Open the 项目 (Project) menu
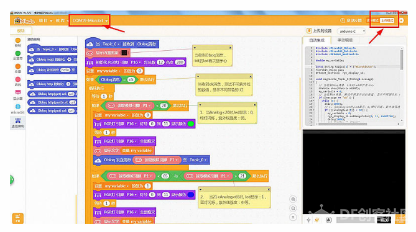 [x=45, y=20]
